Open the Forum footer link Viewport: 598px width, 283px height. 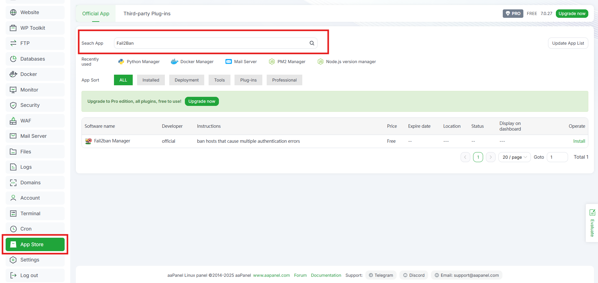[x=300, y=275]
